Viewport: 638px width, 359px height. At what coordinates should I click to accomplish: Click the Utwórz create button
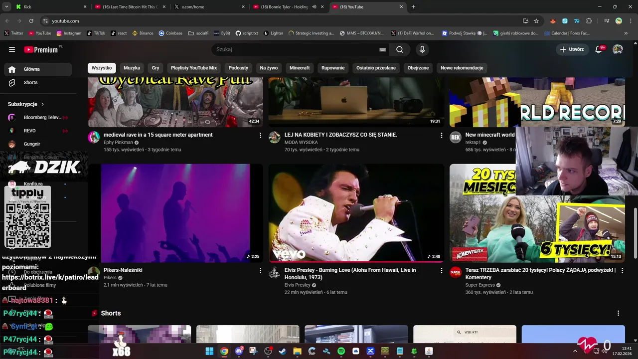click(572, 49)
